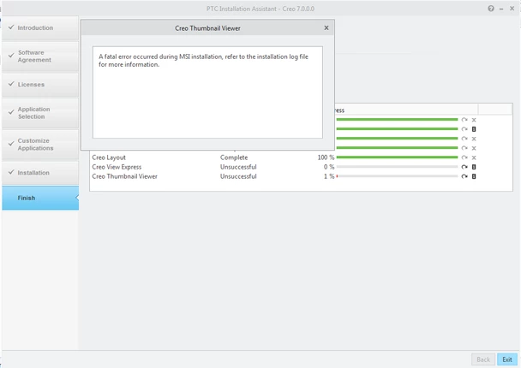The width and height of the screenshot is (521, 368).
Task: Switch to the Licenses step
Action: tap(40, 84)
